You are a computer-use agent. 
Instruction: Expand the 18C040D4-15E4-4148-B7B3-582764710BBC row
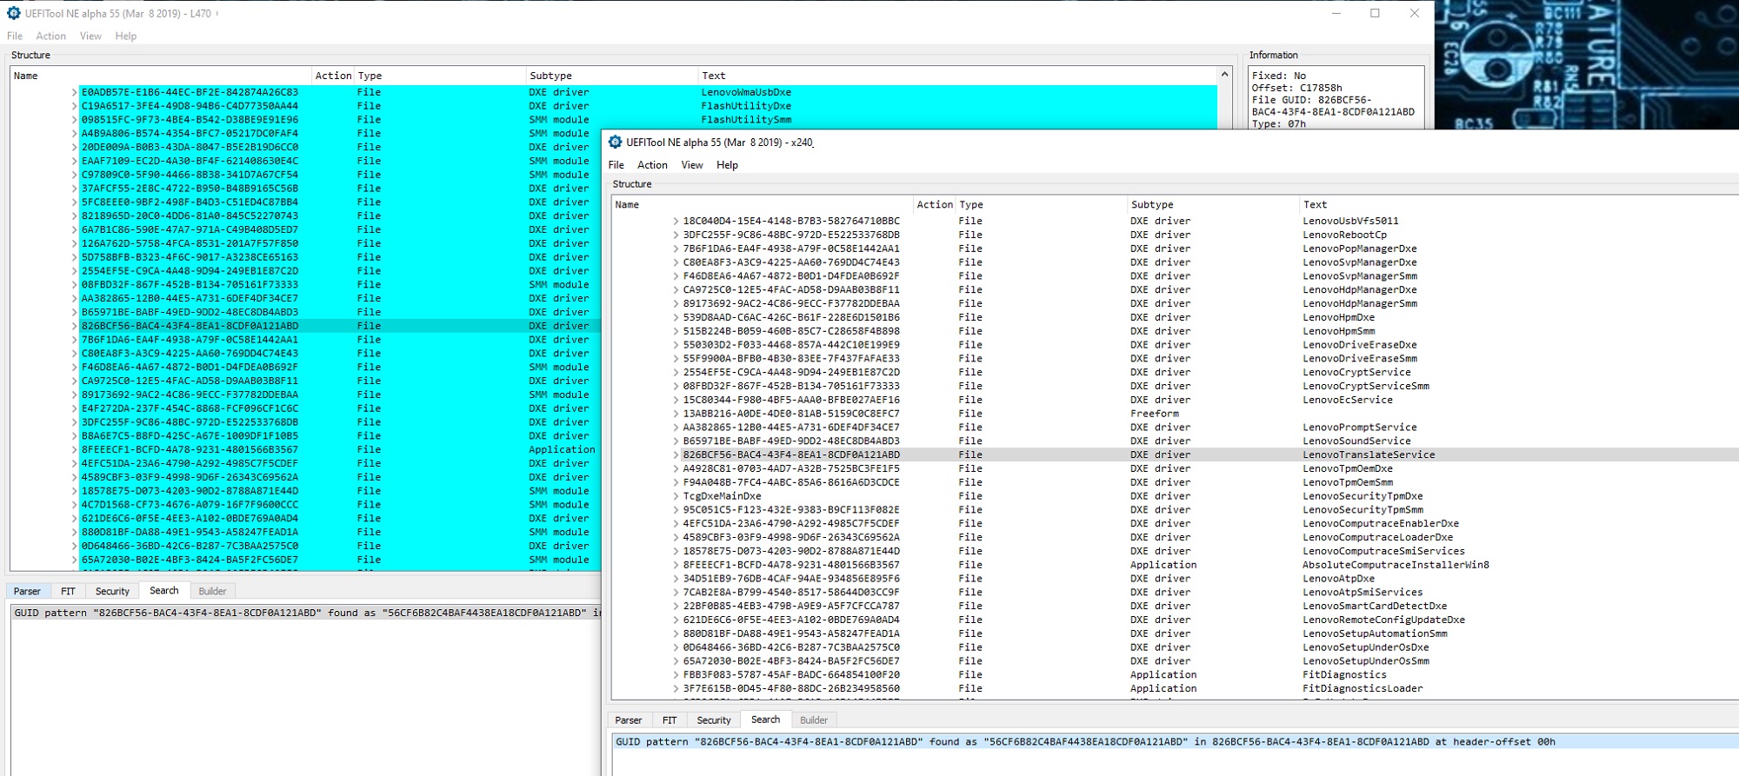tap(676, 221)
